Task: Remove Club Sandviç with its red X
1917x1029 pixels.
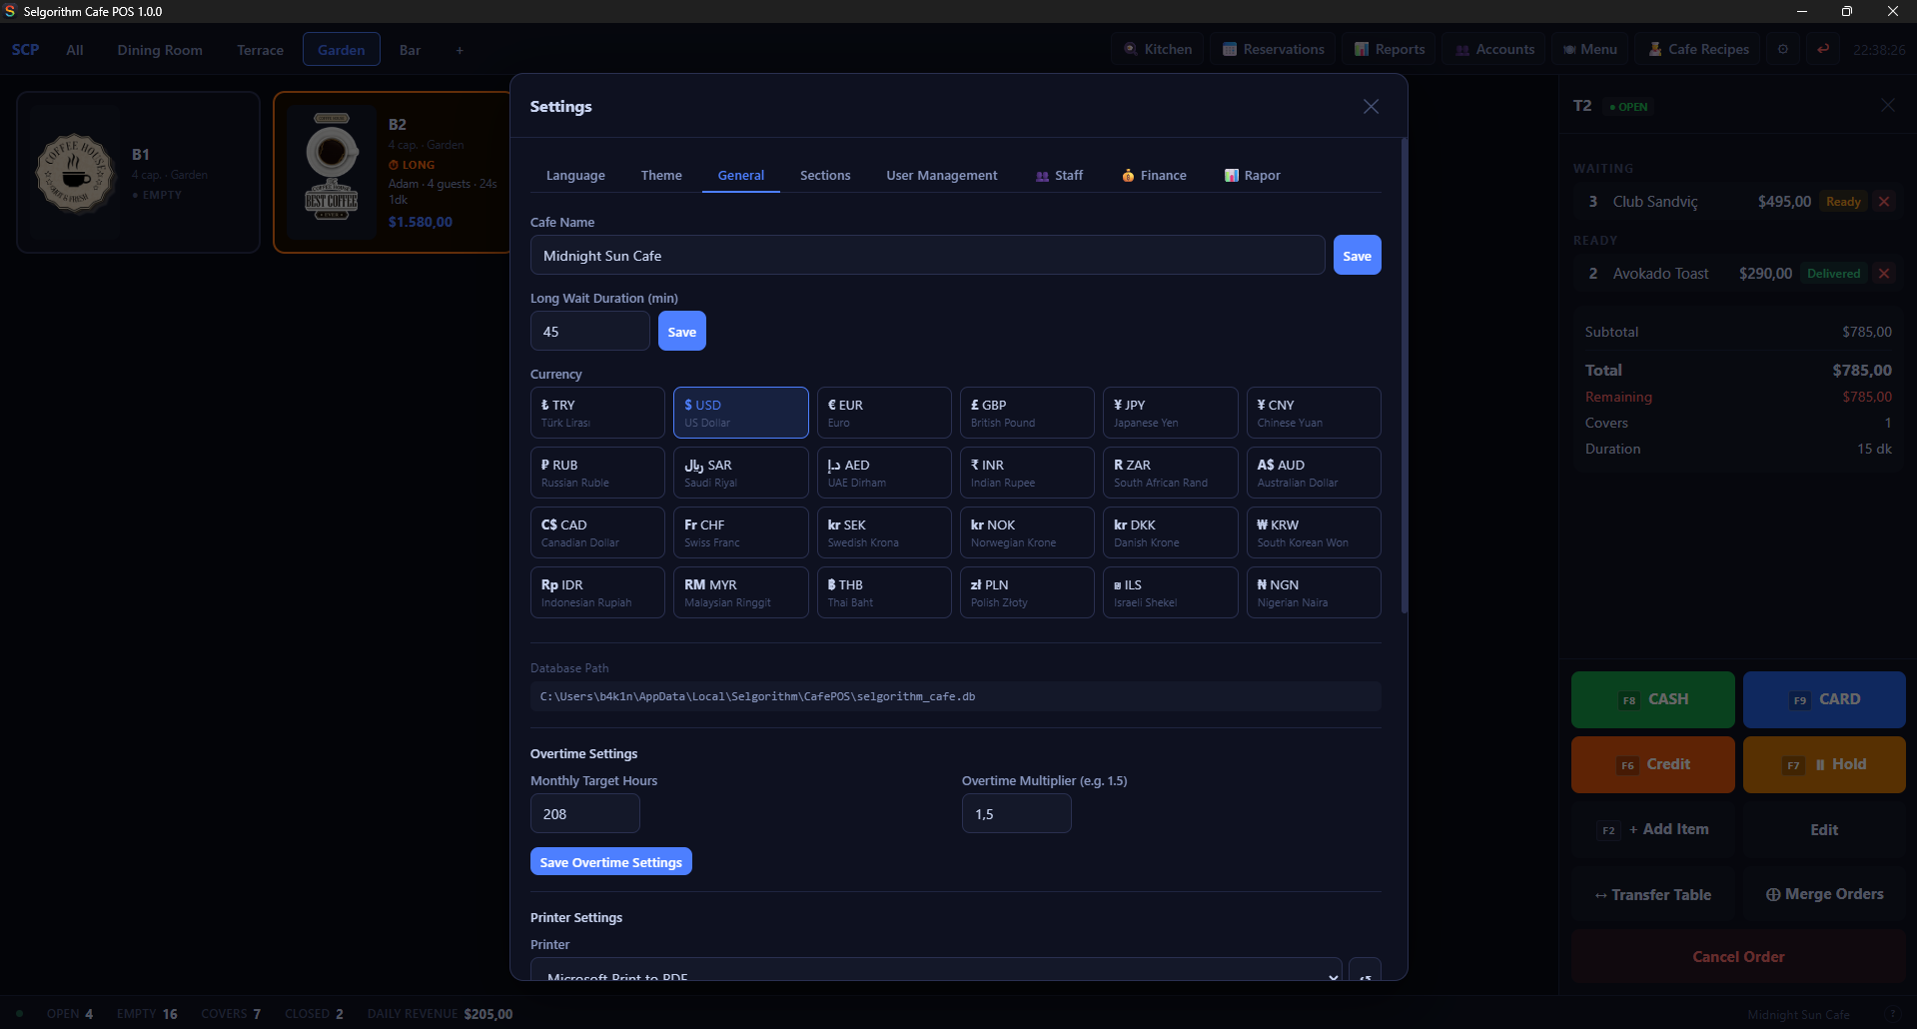Action: click(1884, 202)
